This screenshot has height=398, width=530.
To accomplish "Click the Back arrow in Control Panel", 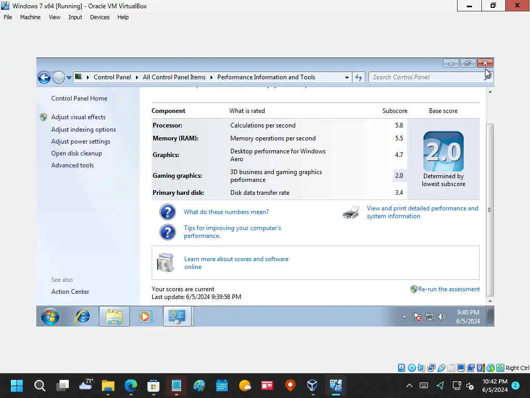I will [45, 78].
